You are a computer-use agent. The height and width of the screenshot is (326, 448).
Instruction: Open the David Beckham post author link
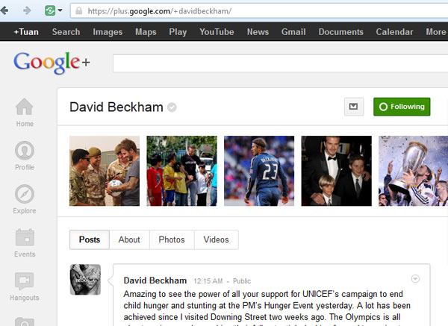(x=155, y=280)
